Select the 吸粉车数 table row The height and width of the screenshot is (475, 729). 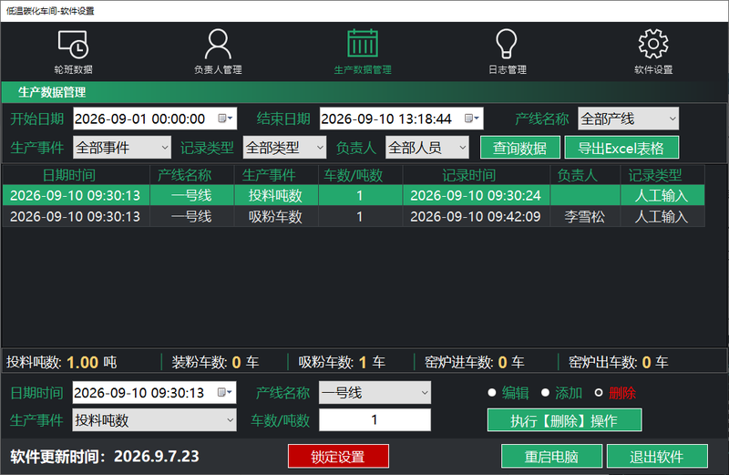[354, 216]
